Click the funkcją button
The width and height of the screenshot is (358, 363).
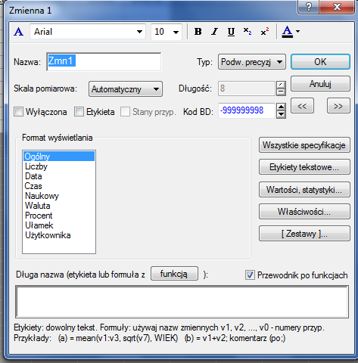(x=174, y=274)
